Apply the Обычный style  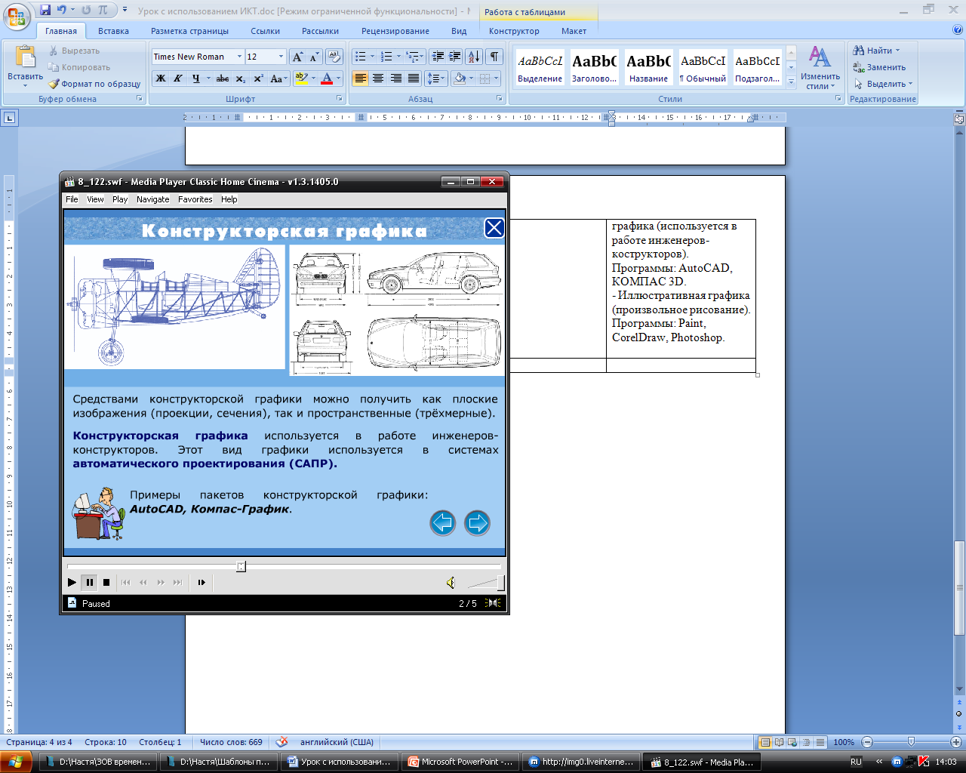click(x=703, y=66)
